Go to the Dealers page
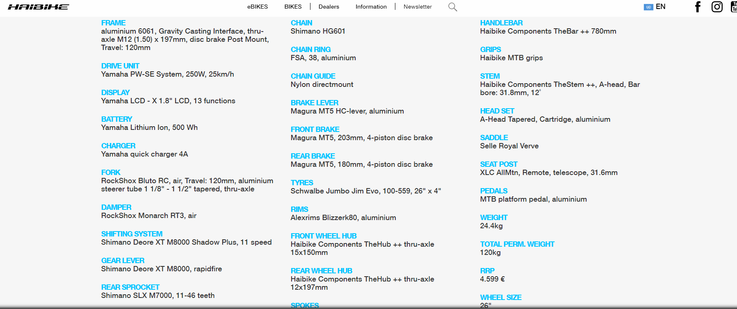737x309 pixels. pos(329,7)
